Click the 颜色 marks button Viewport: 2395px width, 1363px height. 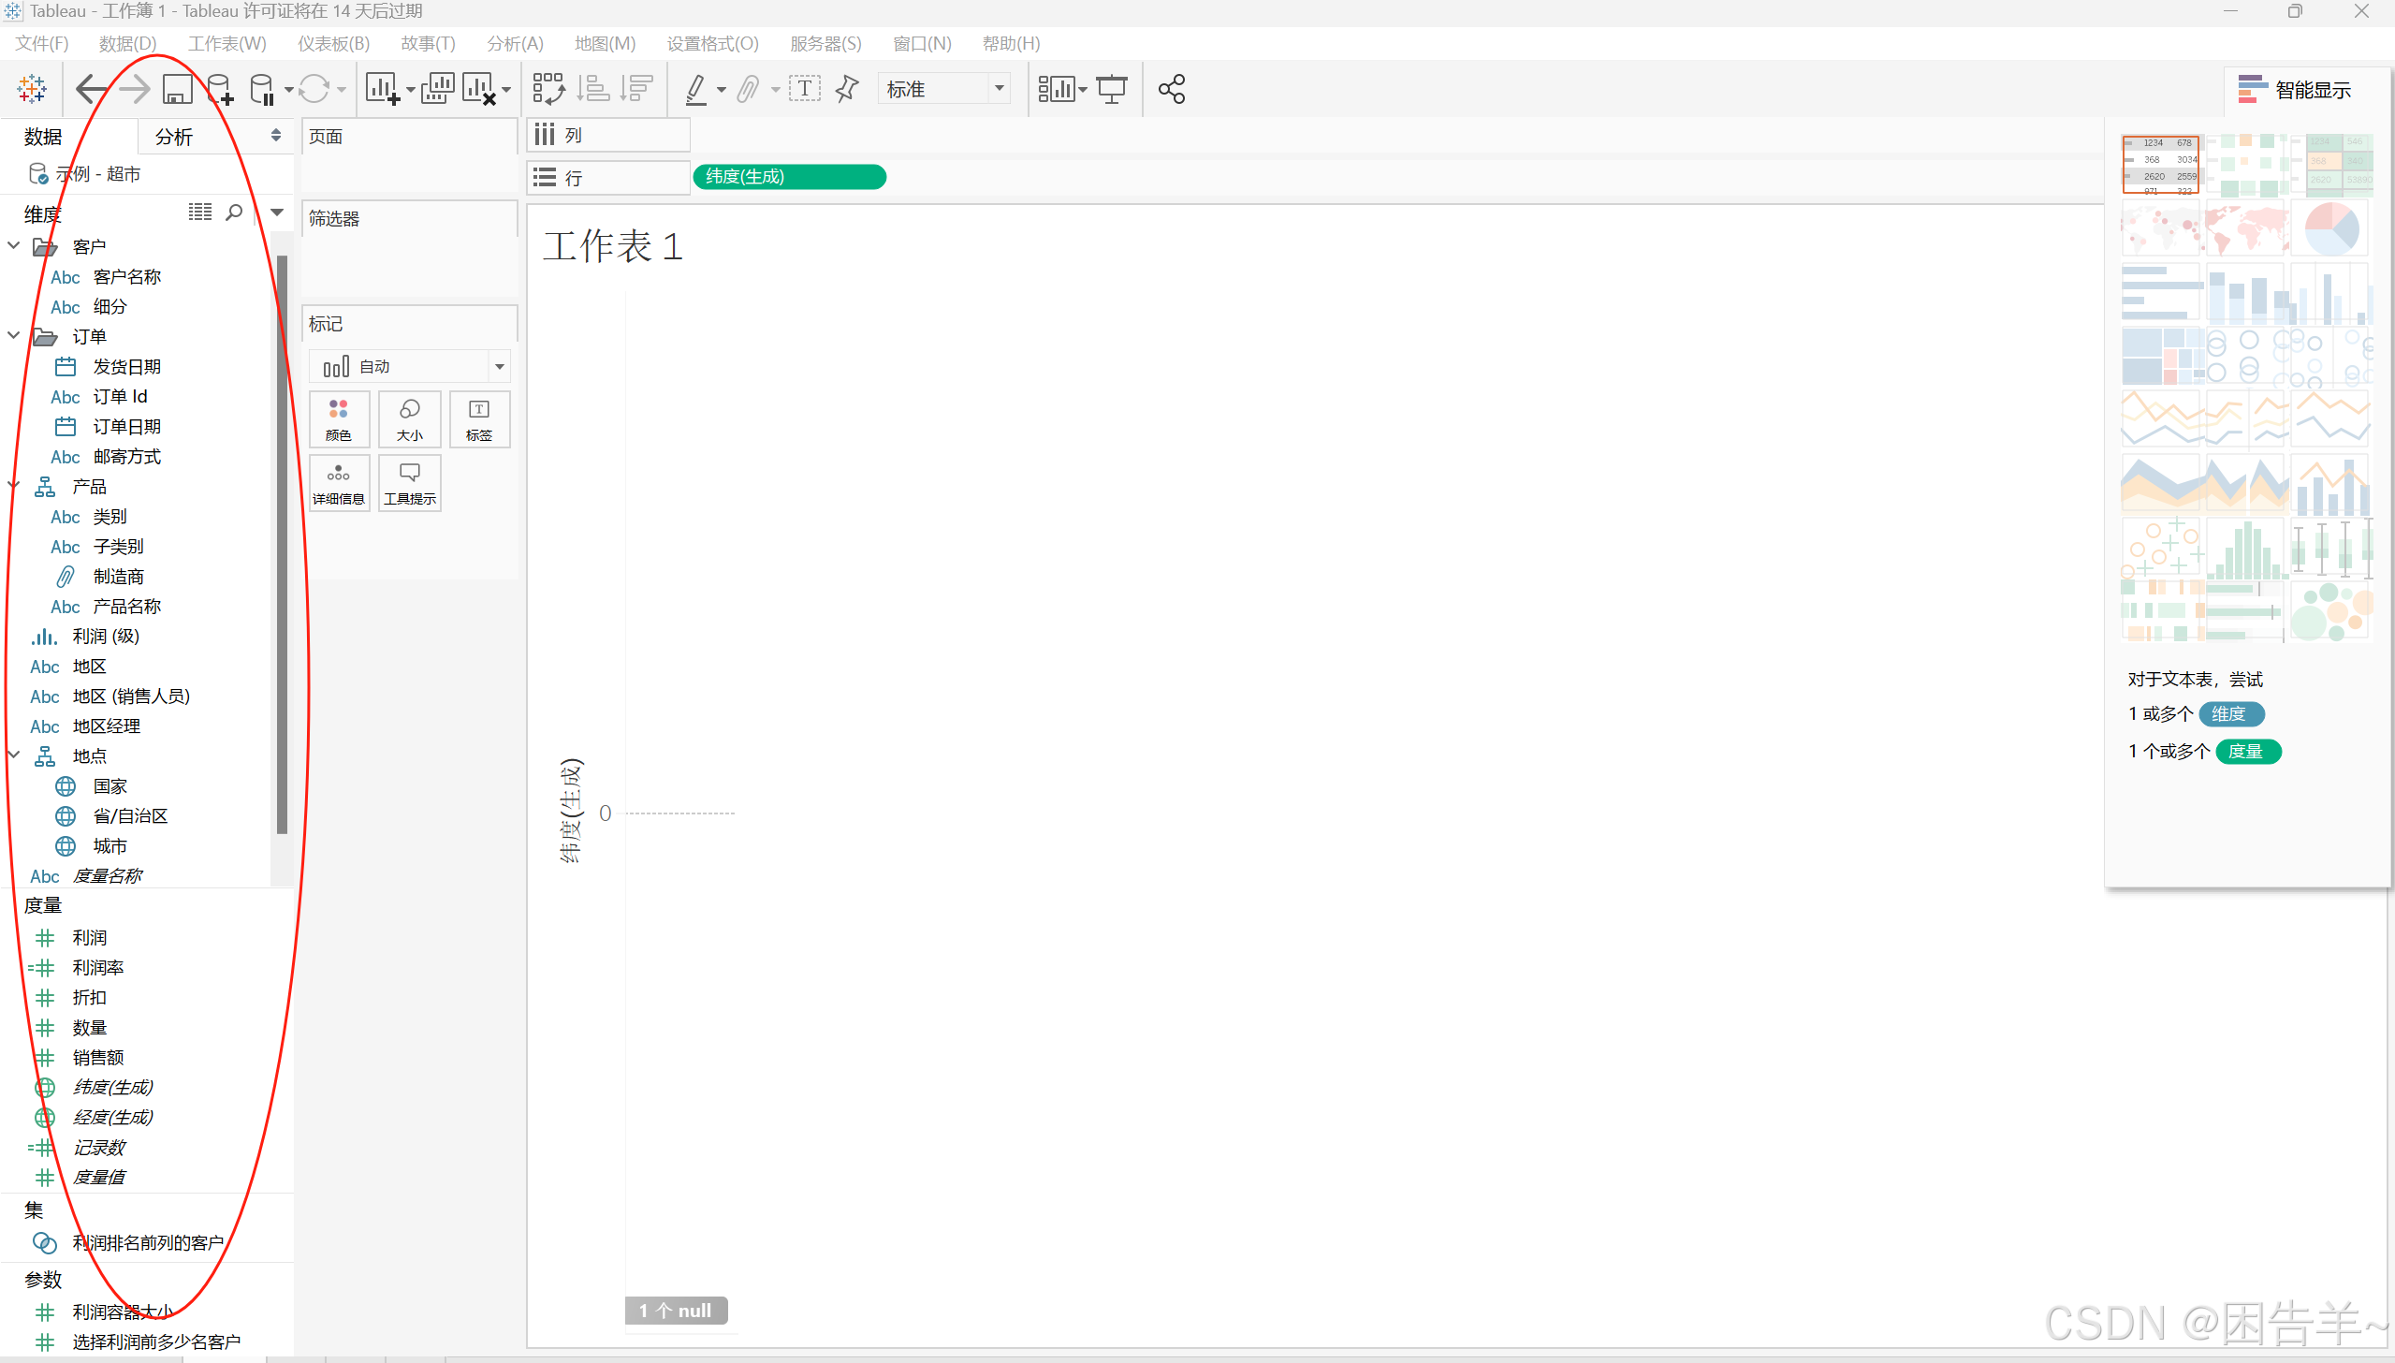coord(338,419)
